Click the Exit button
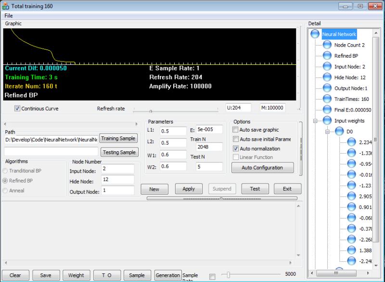The width and height of the screenshot is (385, 282). (287, 189)
